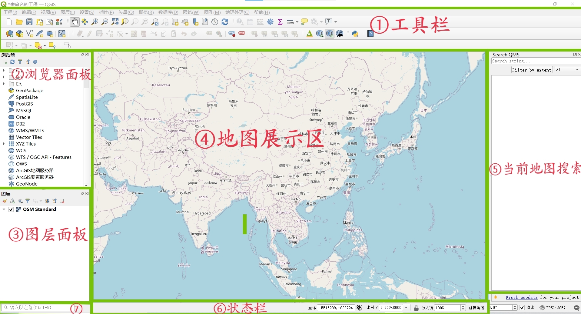581x314 pixels.
Task: Open the 矢量(O) menu
Action: pos(126,12)
